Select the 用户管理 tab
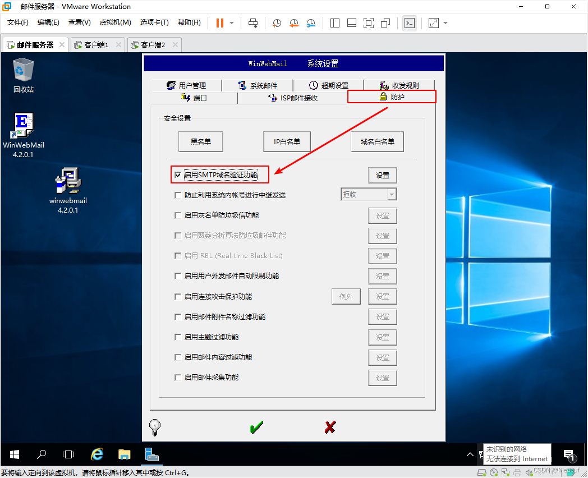Image resolution: width=588 pixels, height=478 pixels. point(186,85)
